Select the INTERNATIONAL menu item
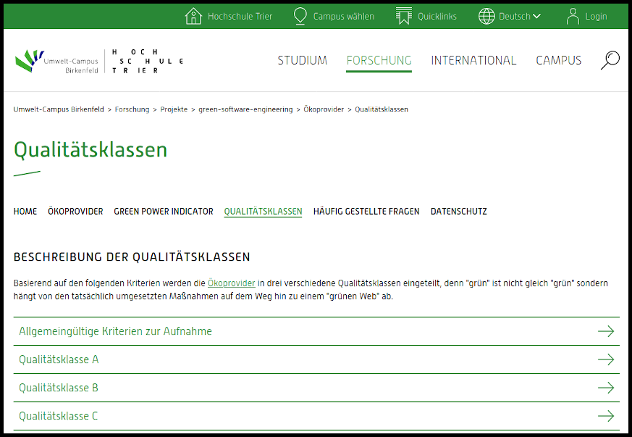This screenshot has height=437, width=632. click(x=473, y=61)
